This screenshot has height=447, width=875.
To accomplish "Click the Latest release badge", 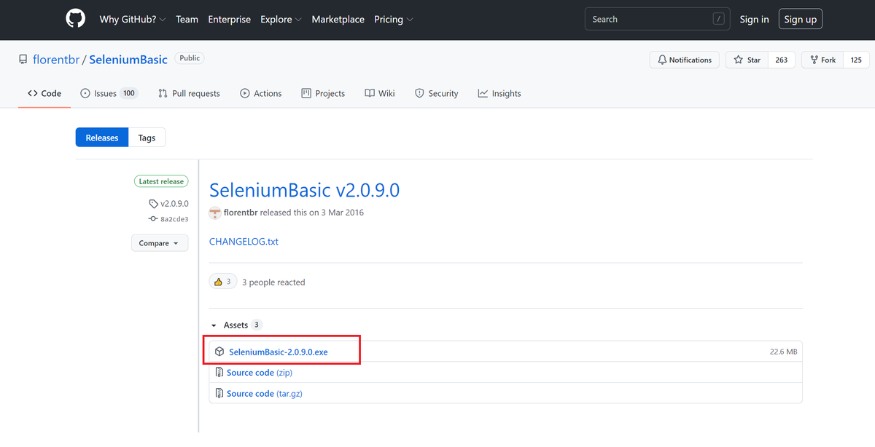I will point(161,181).
